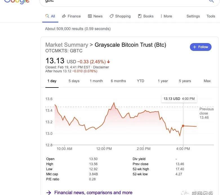Follow Grayscale Bitcoin Trust stock
The width and height of the screenshot is (220, 195).
pos(201,47)
